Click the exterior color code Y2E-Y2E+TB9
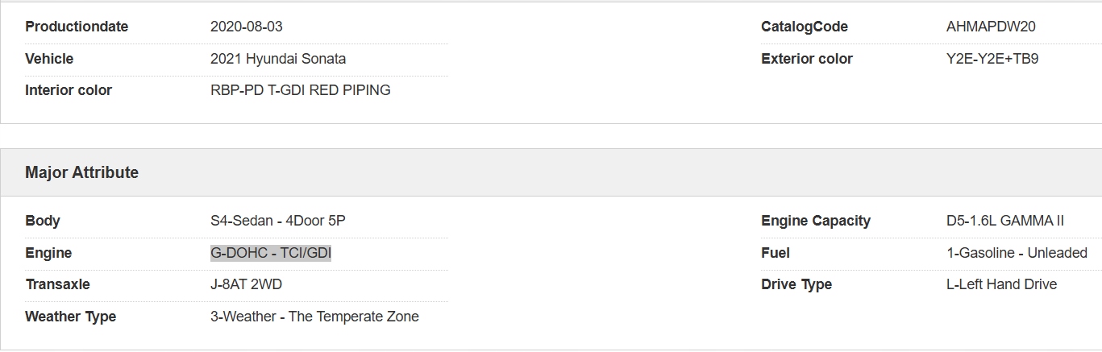The width and height of the screenshot is (1102, 352). pyautogui.click(x=992, y=59)
